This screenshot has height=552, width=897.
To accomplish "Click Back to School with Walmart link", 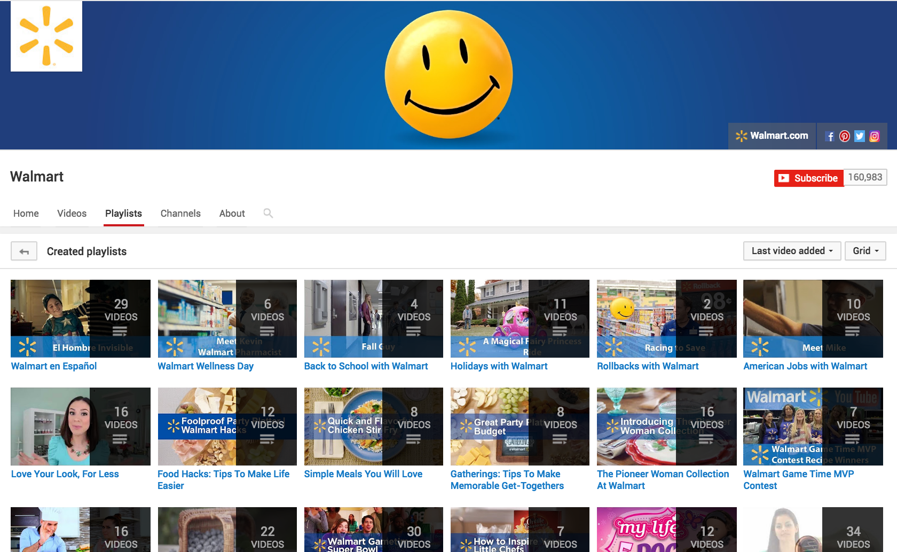I will (x=366, y=366).
